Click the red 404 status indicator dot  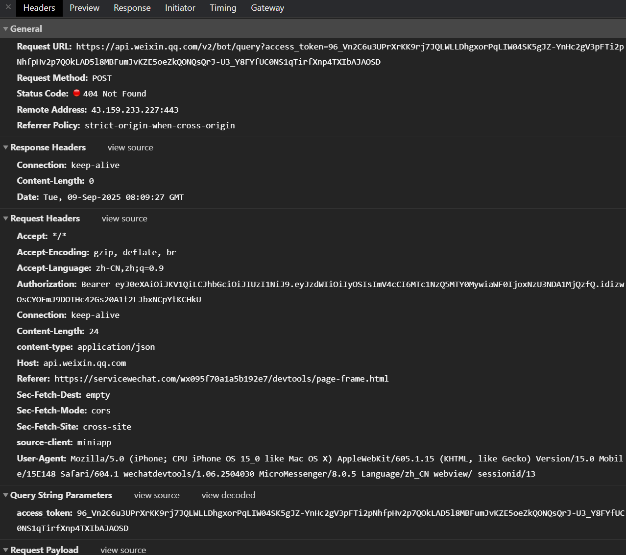[x=76, y=93]
